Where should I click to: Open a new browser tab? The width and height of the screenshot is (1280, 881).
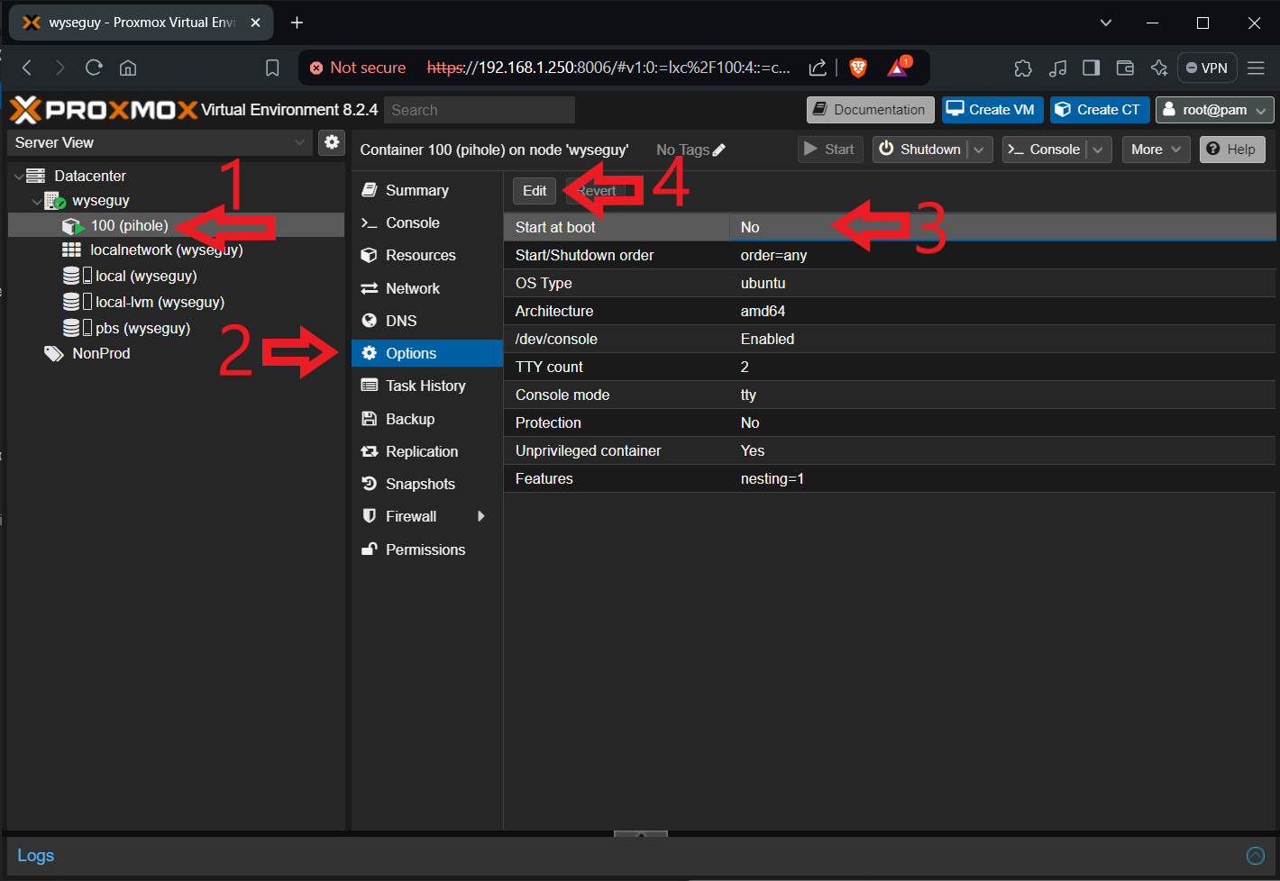pos(297,23)
